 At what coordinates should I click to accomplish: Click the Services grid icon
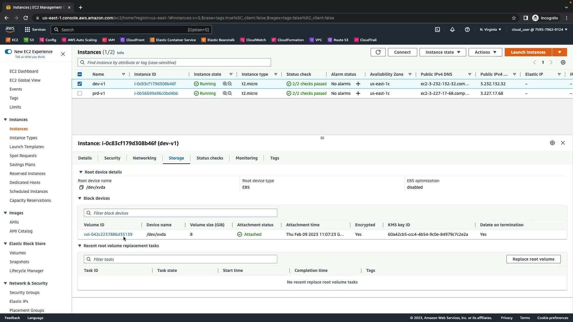[x=27, y=30]
